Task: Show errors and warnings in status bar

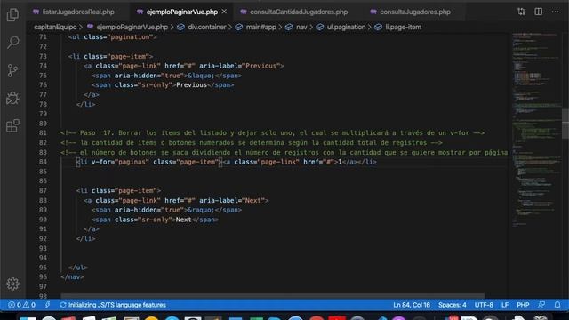Action: pos(21,305)
